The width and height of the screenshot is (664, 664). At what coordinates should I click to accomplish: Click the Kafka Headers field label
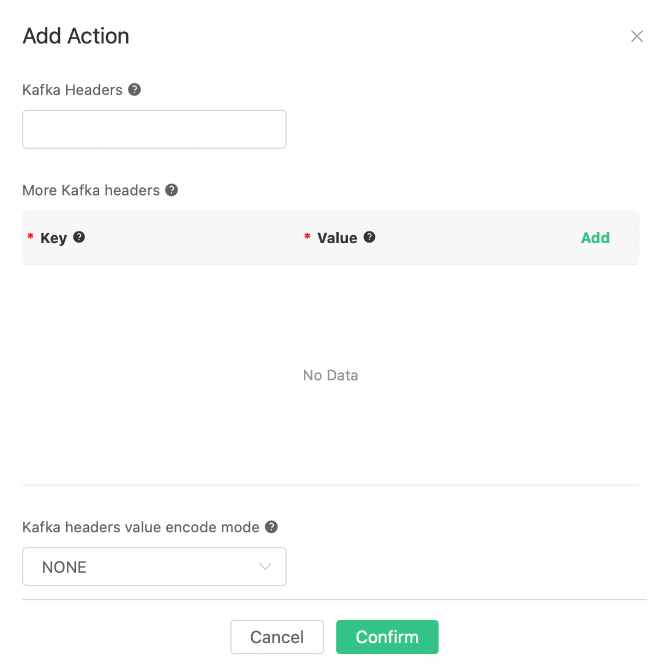(72, 90)
